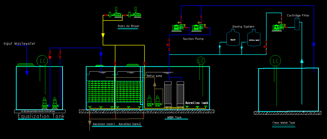Select the left MBR membrane module
Viewport: 327px width, 139px height.
click(x=168, y=93)
